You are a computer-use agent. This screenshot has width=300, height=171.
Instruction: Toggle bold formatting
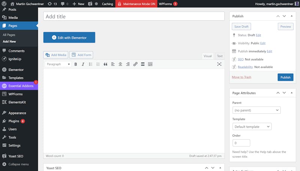coord(76,64)
